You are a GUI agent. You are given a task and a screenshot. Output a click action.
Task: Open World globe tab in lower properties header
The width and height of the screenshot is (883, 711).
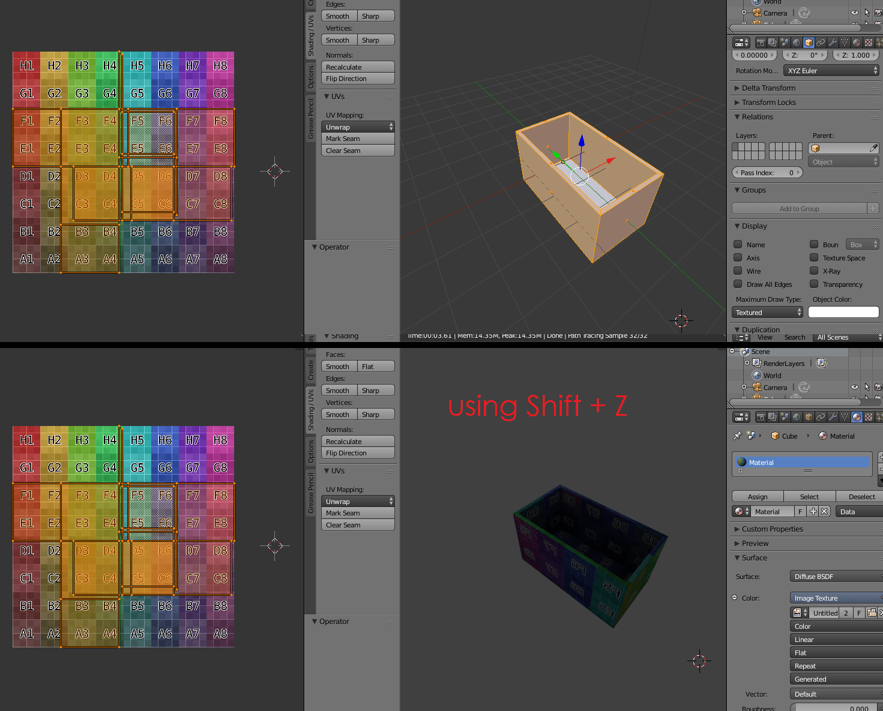pyautogui.click(x=797, y=417)
